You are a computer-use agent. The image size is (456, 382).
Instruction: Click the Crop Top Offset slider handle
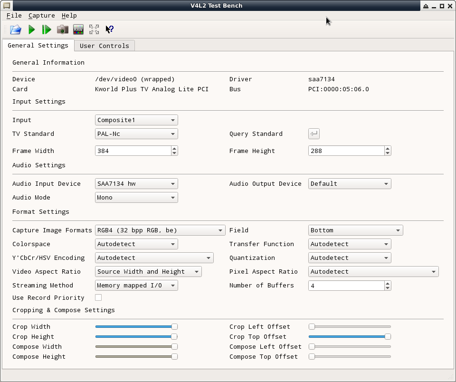(x=388, y=337)
